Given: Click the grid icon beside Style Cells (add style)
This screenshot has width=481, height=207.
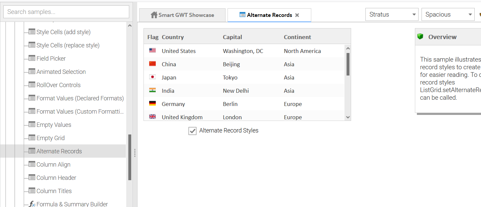Looking at the screenshot, I should point(32,32).
